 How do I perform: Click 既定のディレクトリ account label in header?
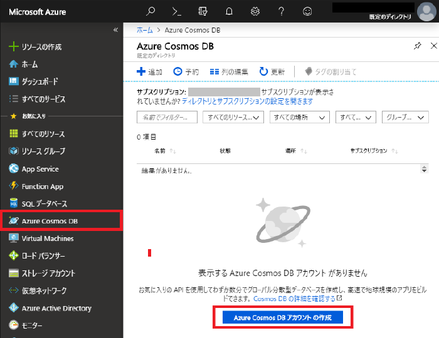(x=390, y=17)
